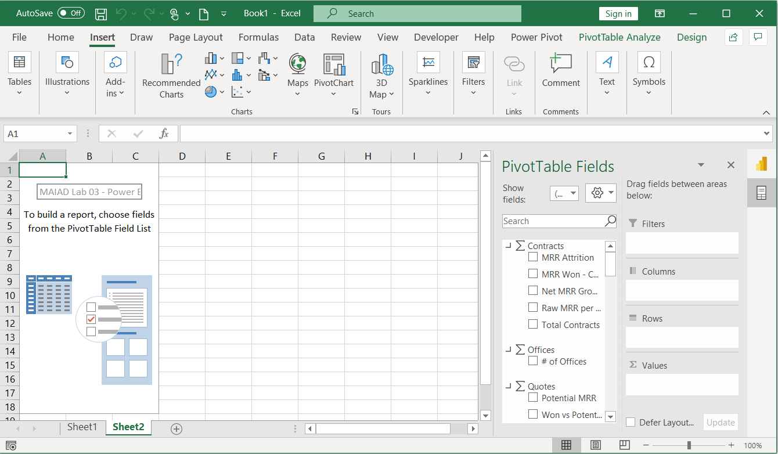Click the New blank document icon
This screenshot has width=778, height=454.
[203, 13]
